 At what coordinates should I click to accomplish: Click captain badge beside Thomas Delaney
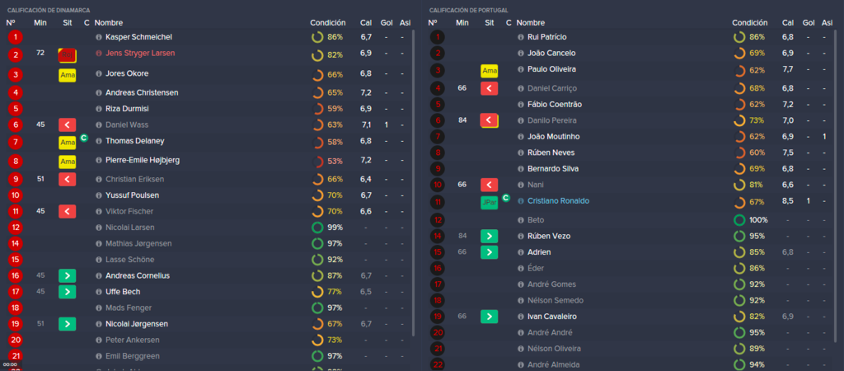(x=83, y=138)
